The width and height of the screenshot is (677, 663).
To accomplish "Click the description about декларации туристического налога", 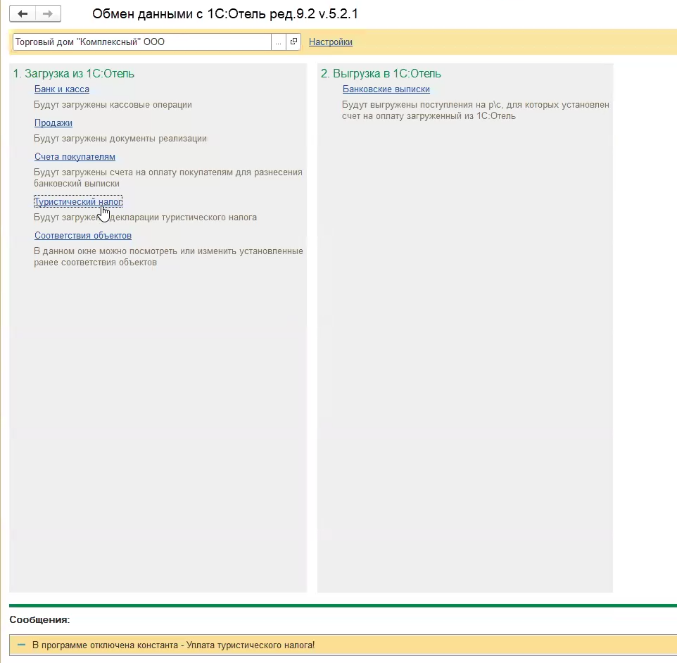I will (x=146, y=217).
